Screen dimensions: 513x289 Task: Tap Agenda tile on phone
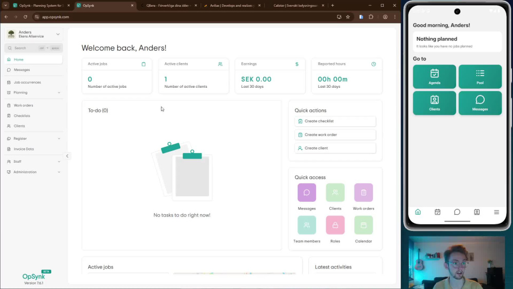pyautogui.click(x=434, y=76)
